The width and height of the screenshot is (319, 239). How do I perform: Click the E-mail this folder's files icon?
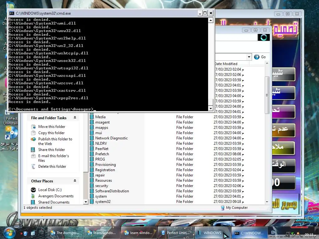[x=33, y=156]
